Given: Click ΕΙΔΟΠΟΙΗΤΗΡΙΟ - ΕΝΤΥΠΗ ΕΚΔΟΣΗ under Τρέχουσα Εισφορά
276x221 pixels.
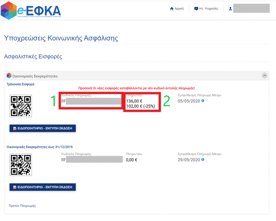Looking at the screenshot, I should point(43,128).
